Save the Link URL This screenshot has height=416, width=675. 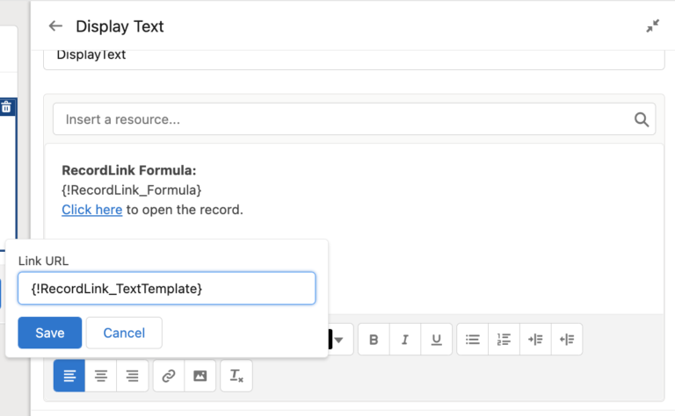49,333
